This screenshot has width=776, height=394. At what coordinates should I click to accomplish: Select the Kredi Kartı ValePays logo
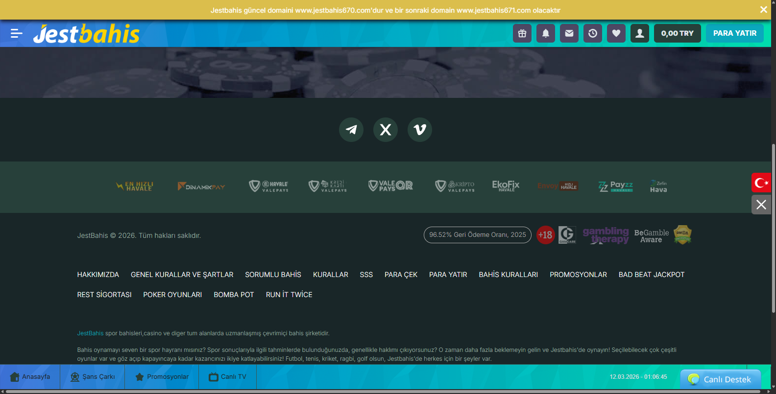[328, 186]
